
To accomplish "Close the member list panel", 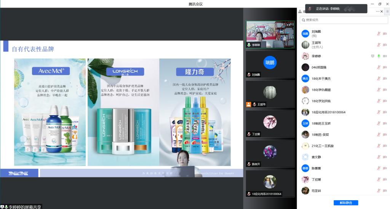I will pyautogui.click(x=382, y=11).
